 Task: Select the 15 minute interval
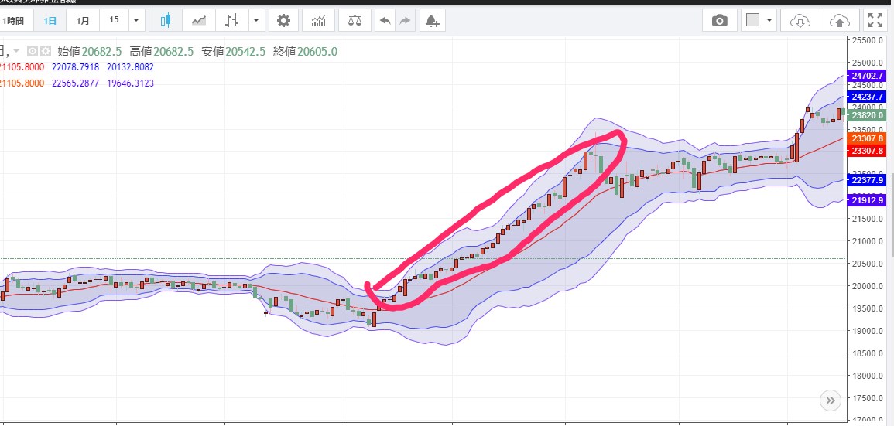[x=114, y=20]
